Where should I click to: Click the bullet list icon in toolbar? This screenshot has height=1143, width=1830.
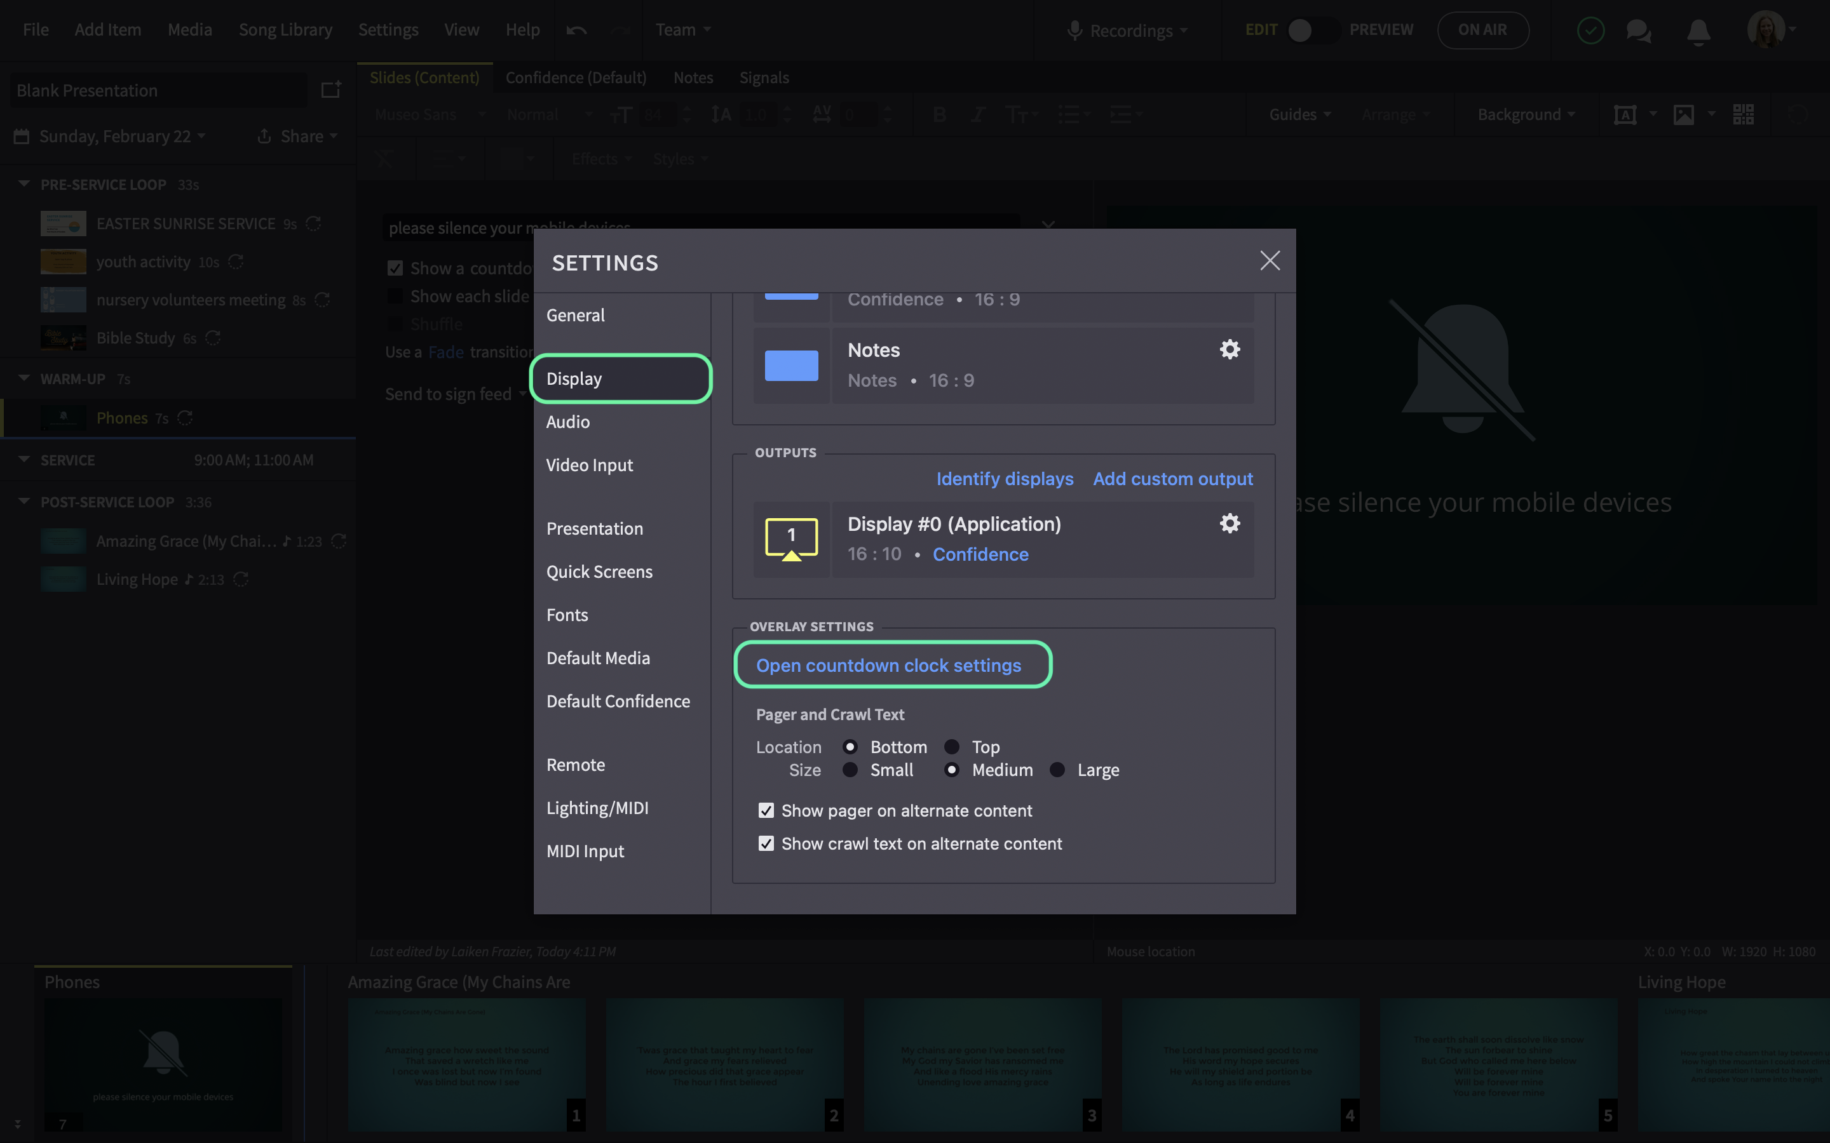point(1069,114)
